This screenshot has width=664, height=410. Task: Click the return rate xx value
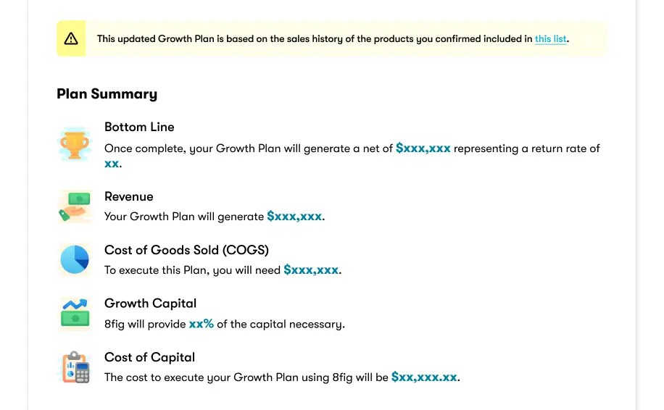(x=112, y=163)
